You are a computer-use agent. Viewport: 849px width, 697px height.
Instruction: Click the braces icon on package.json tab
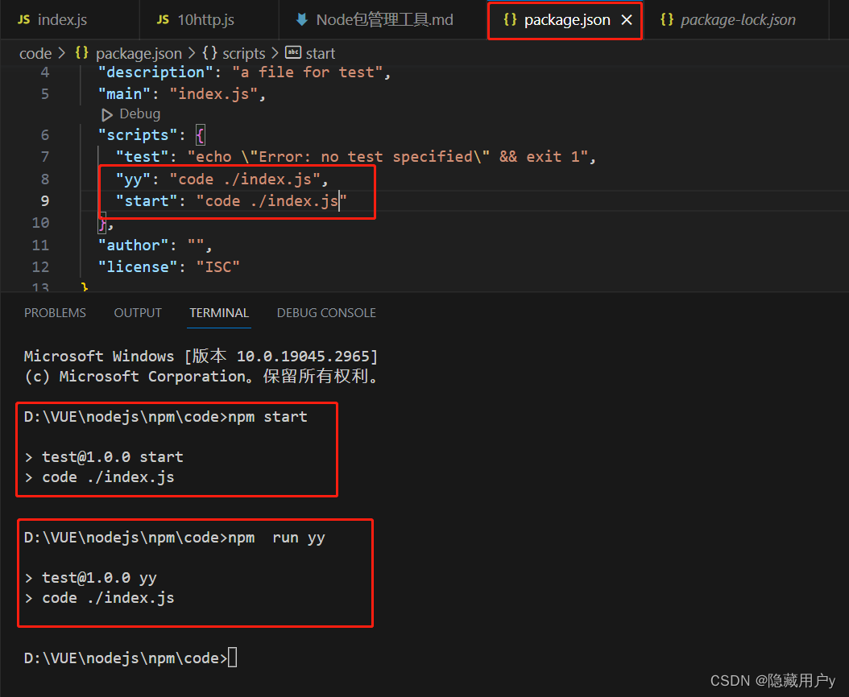click(510, 20)
